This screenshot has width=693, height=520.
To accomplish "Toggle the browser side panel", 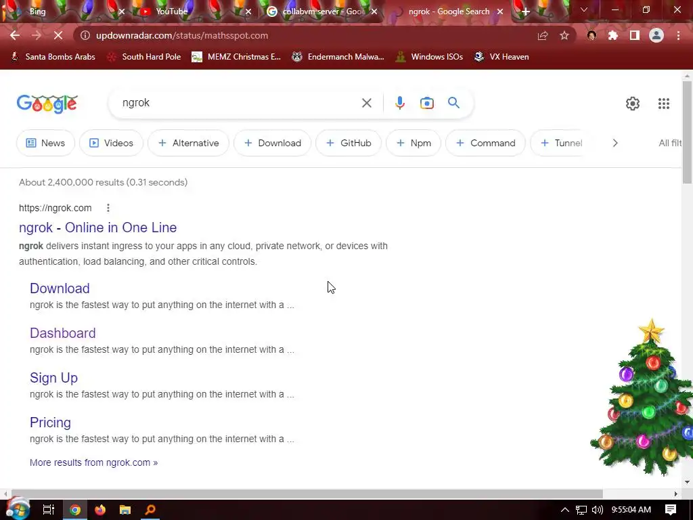I will pos(635,35).
